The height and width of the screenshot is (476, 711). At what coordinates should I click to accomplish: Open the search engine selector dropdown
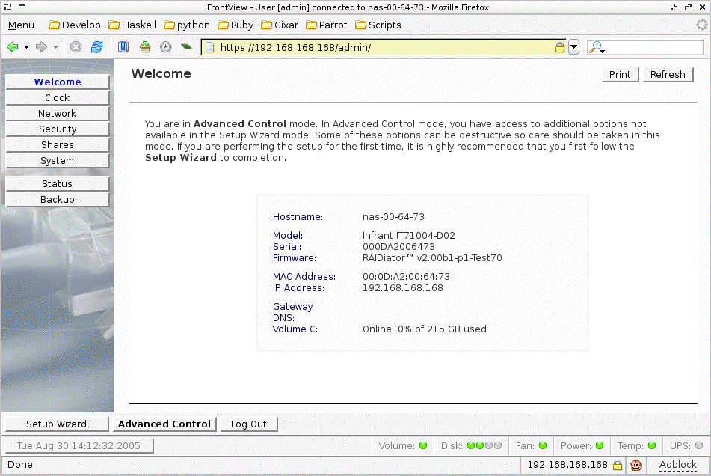click(597, 48)
